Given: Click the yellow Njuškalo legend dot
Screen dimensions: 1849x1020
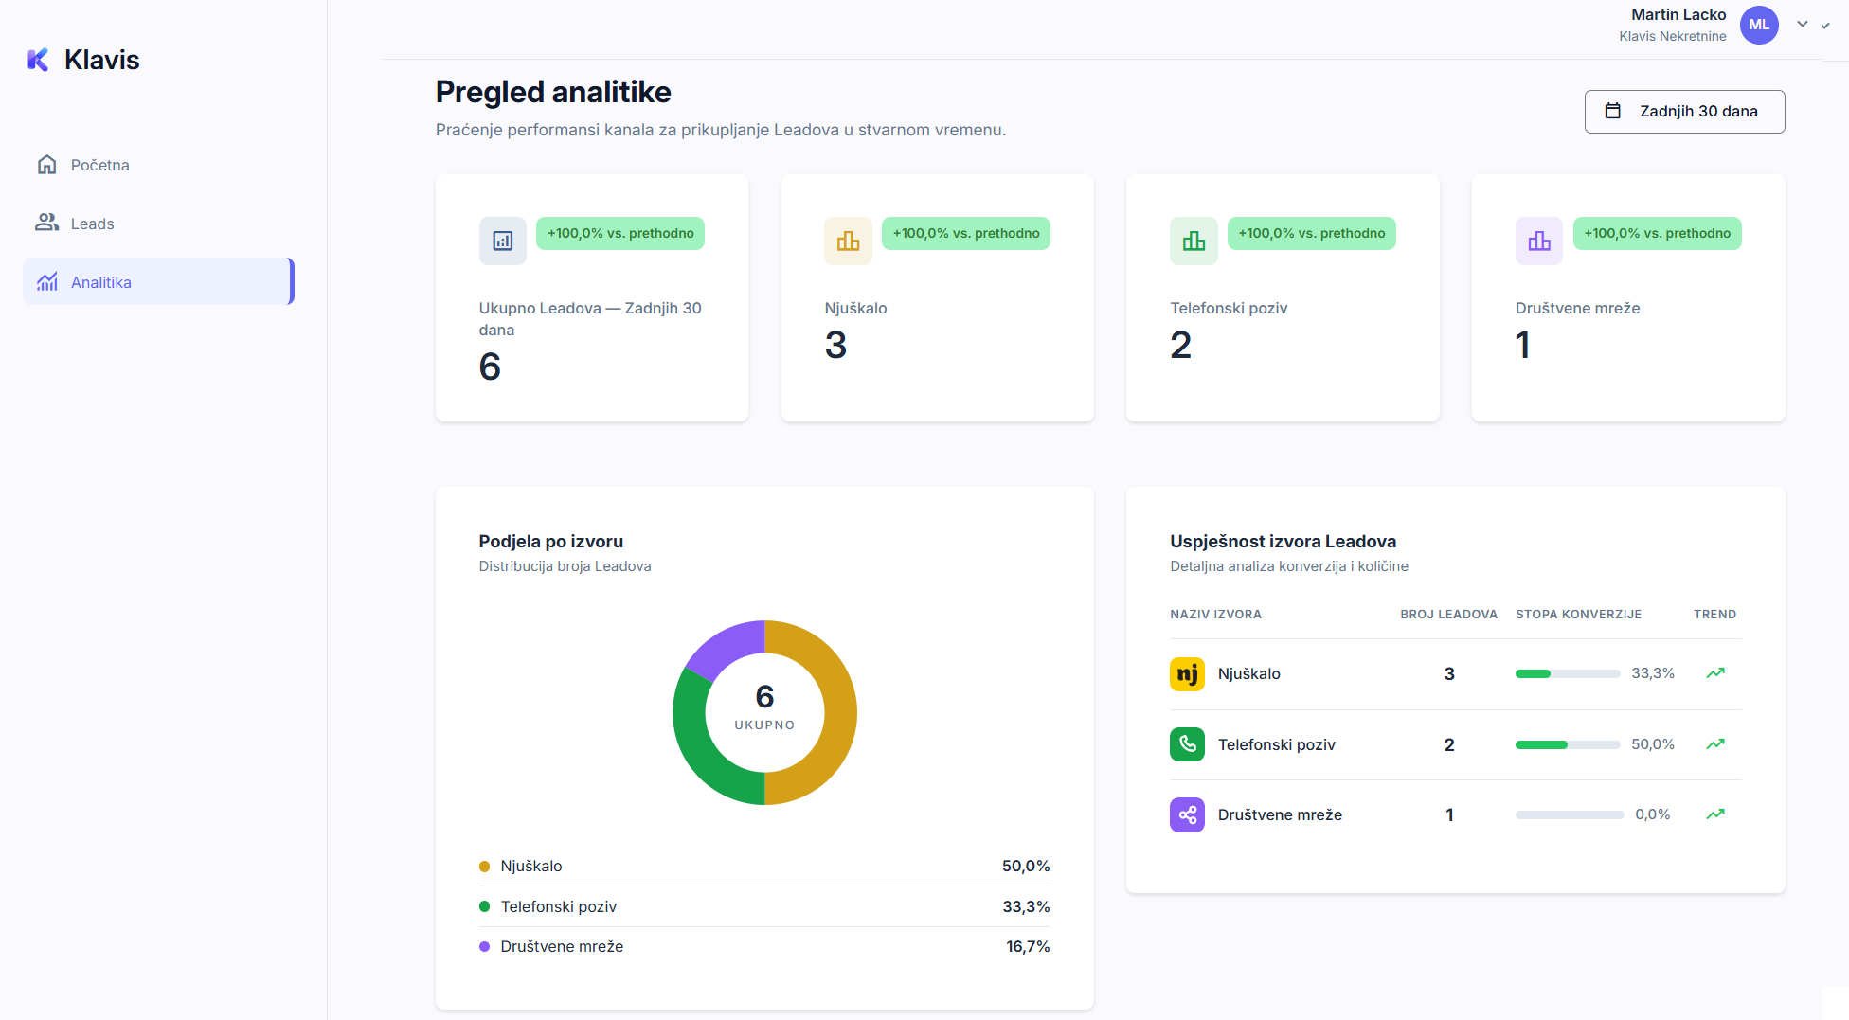Looking at the screenshot, I should coord(485,867).
